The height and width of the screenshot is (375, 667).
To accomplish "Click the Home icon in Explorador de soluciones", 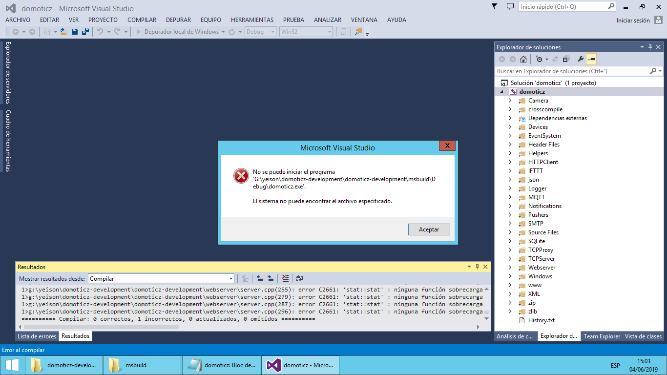I will click(523, 59).
